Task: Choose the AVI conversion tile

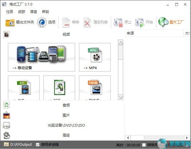Action: click(24, 88)
